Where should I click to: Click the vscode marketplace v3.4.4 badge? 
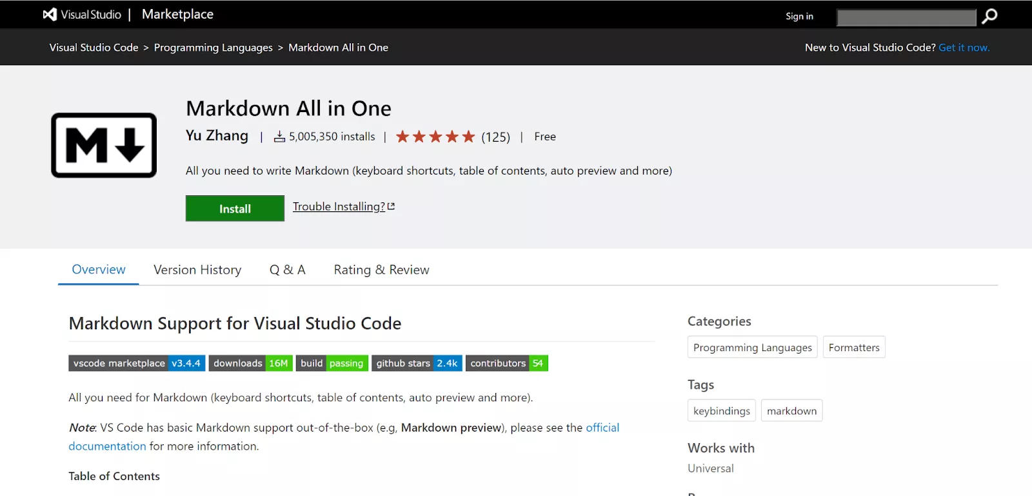137,363
